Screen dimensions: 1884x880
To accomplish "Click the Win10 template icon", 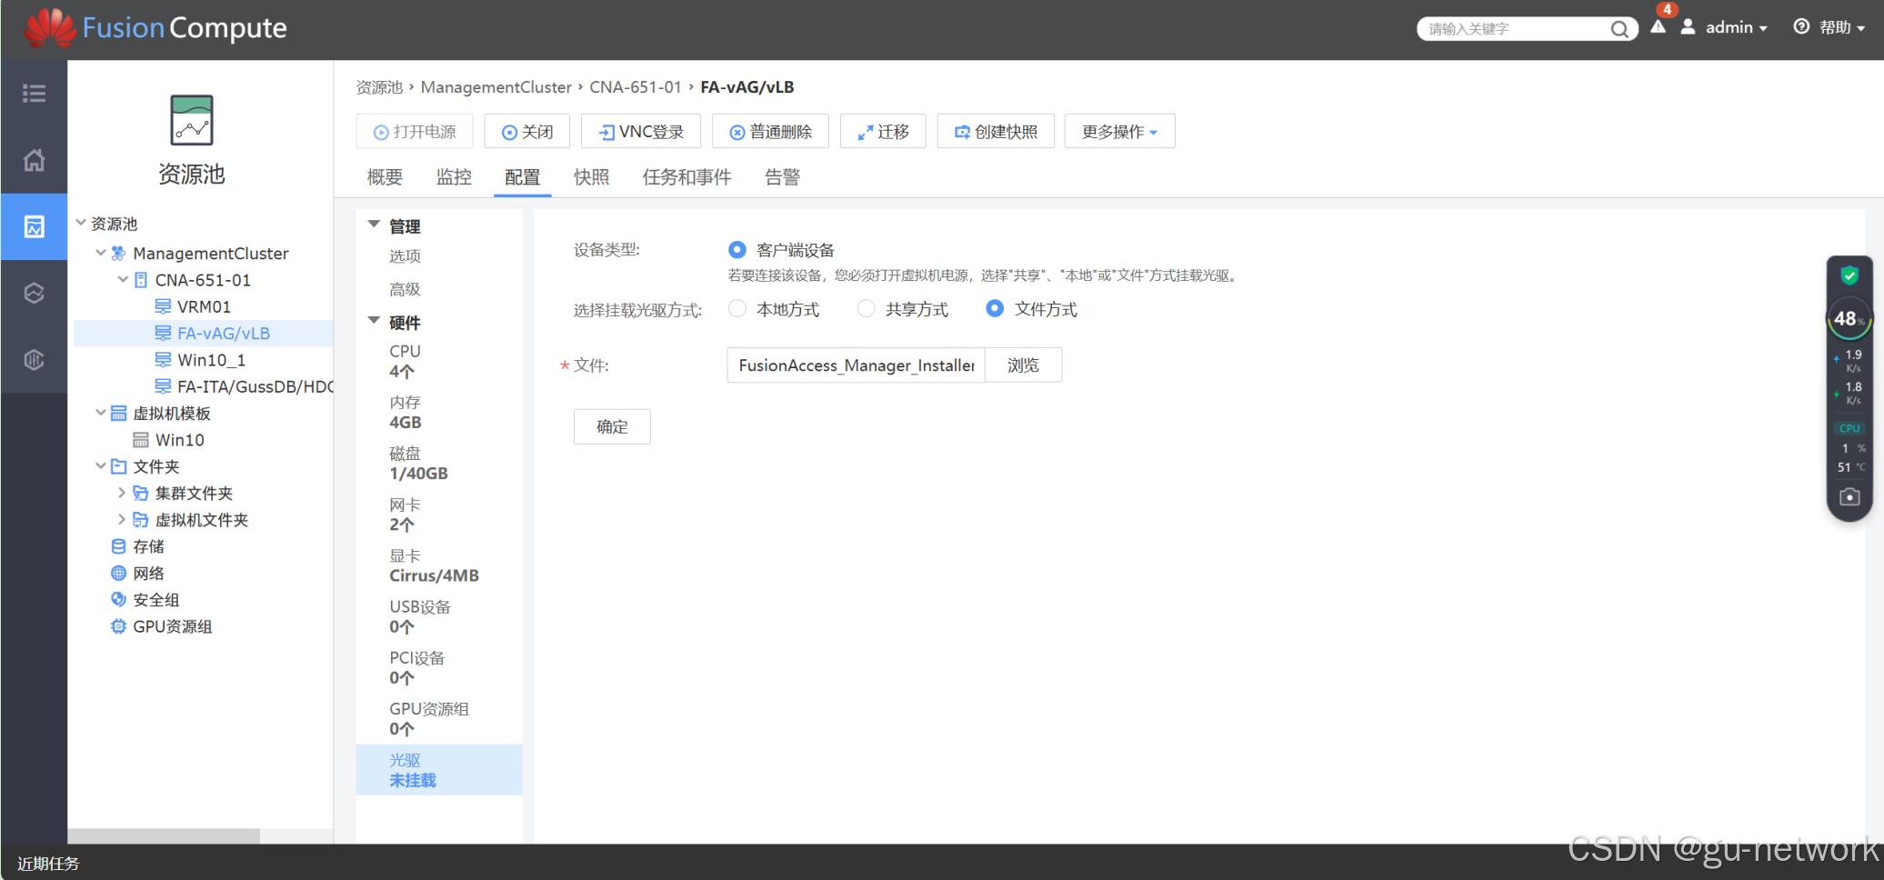I will [x=141, y=440].
